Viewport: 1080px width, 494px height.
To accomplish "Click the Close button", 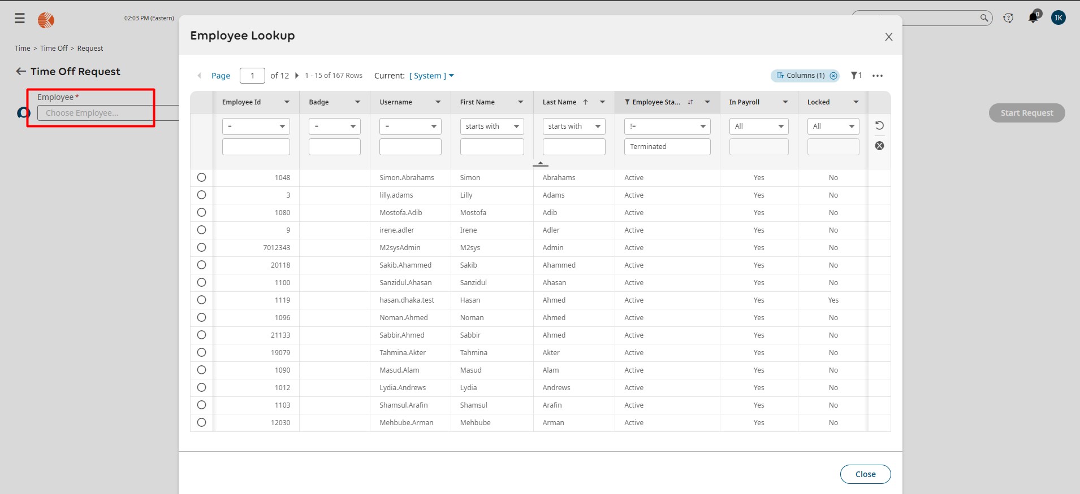I will tap(865, 474).
